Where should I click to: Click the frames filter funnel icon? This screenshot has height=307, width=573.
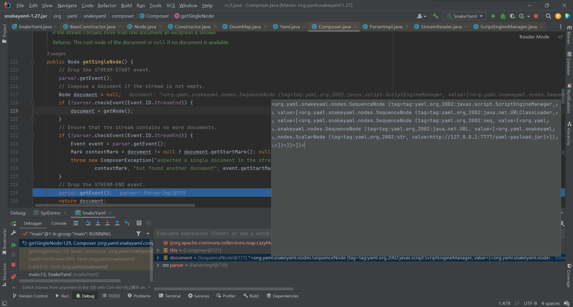coord(138,234)
